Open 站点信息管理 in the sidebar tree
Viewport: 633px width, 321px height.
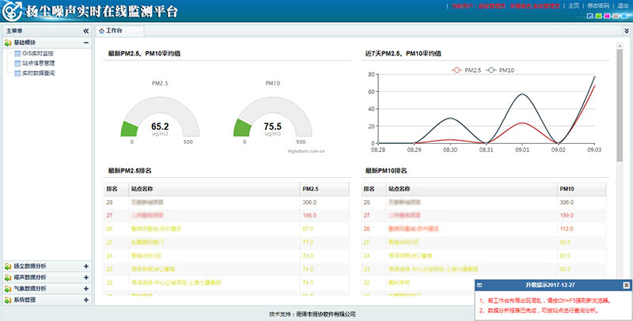[38, 63]
